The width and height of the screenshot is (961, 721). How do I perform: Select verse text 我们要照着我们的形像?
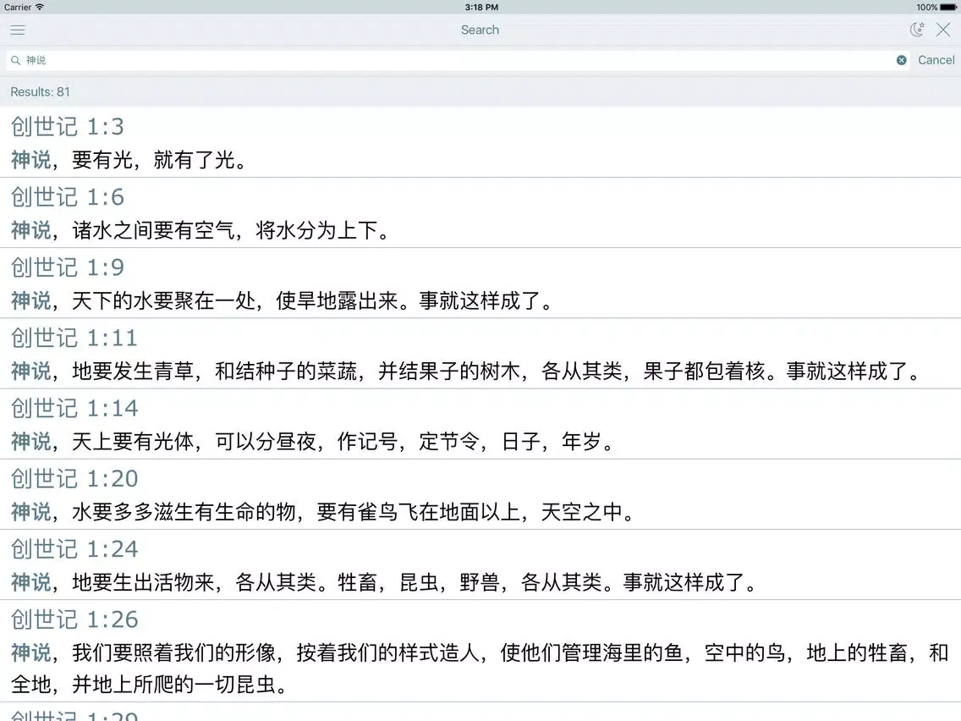(174, 653)
